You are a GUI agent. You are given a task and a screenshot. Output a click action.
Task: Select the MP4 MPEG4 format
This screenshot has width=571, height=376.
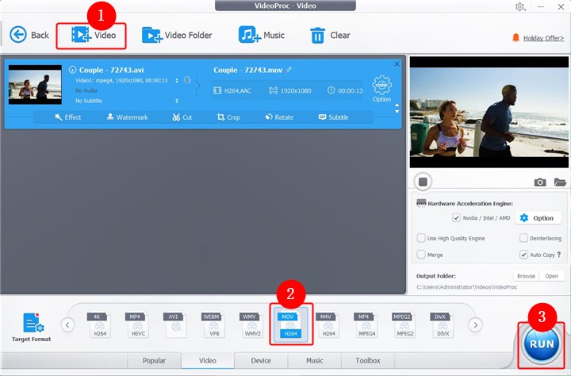(366, 324)
